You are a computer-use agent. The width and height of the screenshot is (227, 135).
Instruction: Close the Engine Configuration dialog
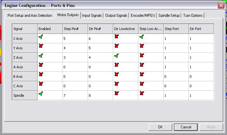tap(221, 5)
